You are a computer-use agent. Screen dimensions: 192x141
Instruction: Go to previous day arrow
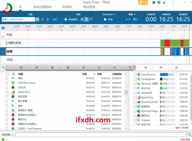click(x=42, y=19)
